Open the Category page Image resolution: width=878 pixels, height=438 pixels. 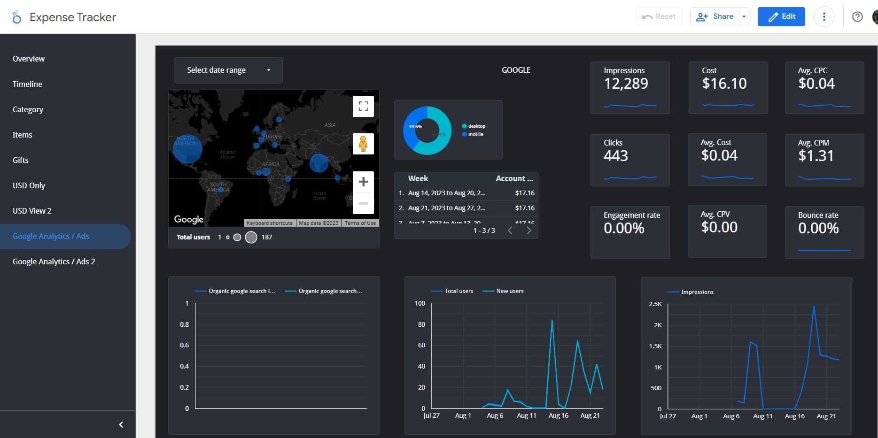(x=65, y=109)
